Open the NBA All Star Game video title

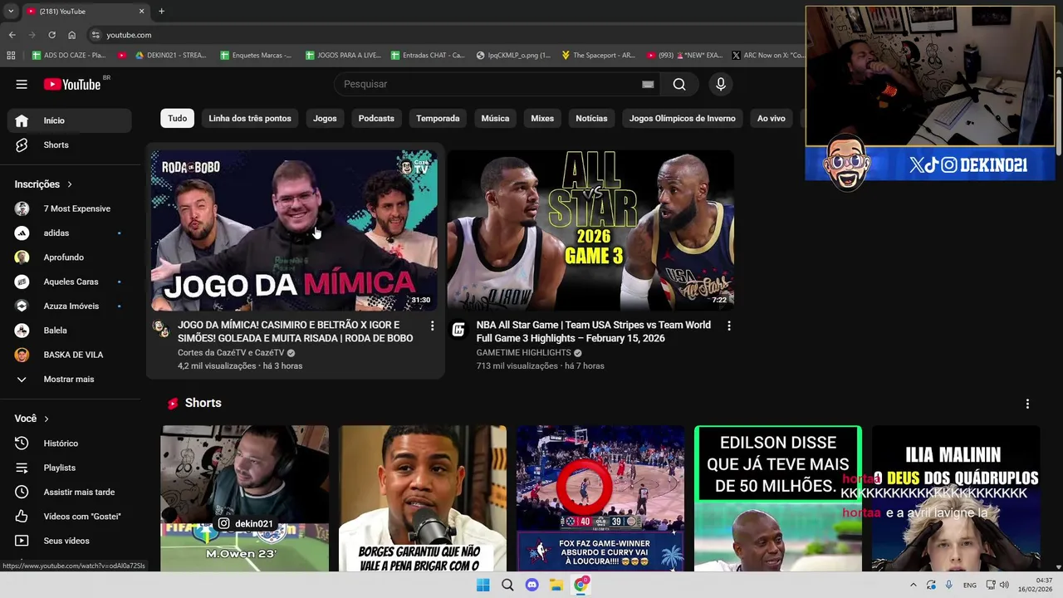coord(594,331)
